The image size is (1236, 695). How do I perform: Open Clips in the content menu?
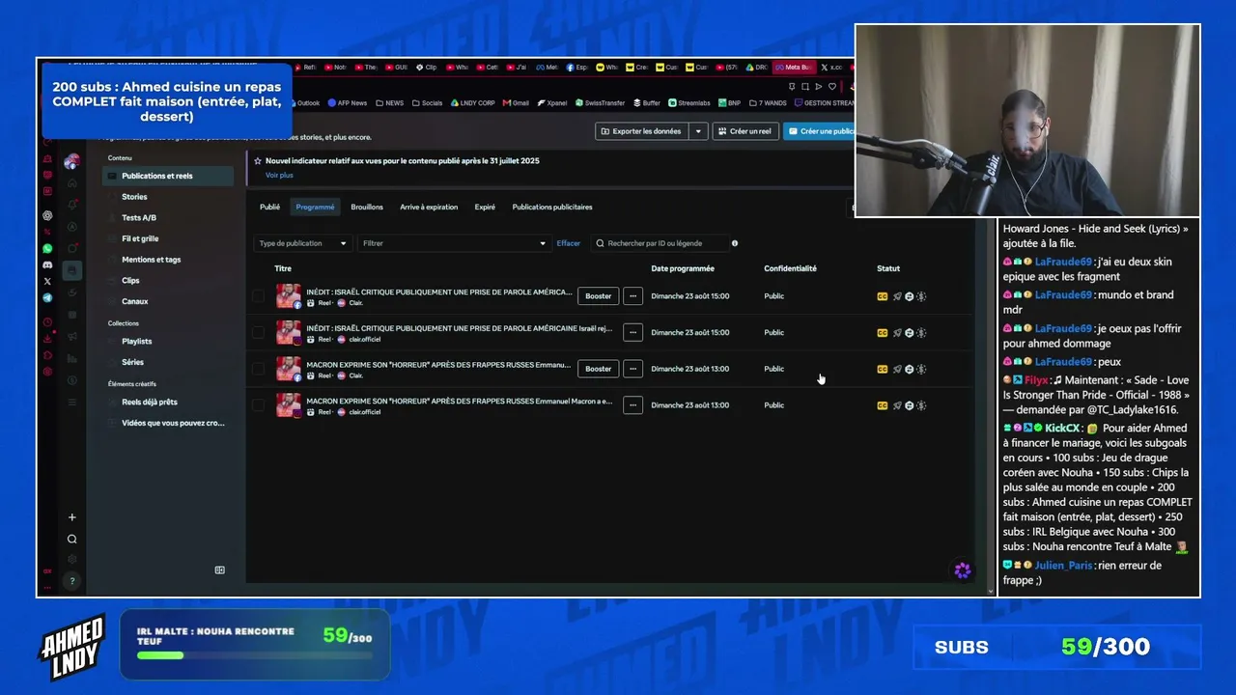tap(130, 281)
